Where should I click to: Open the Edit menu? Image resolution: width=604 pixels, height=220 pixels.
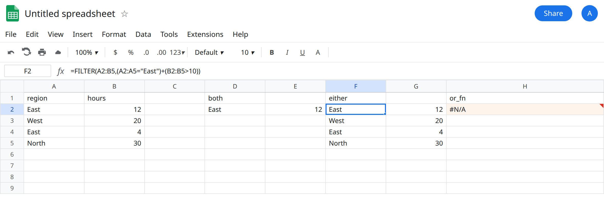click(x=32, y=34)
